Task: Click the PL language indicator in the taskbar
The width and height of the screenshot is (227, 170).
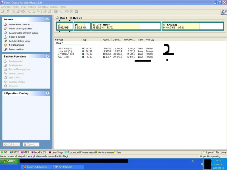Action: coord(192,161)
